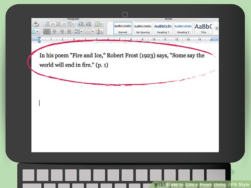This screenshot has height=188, width=251.
Task: Click the Sort A-Z icon
Action: click(100, 31)
